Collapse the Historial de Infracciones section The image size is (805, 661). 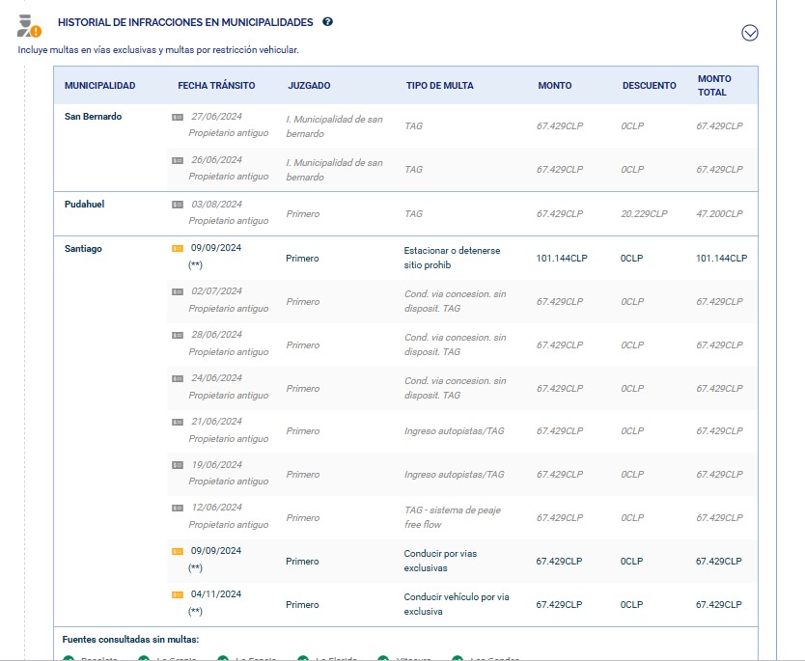pyautogui.click(x=750, y=33)
